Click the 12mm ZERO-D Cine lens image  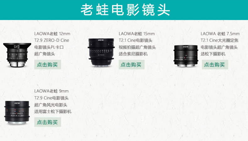[17, 55]
